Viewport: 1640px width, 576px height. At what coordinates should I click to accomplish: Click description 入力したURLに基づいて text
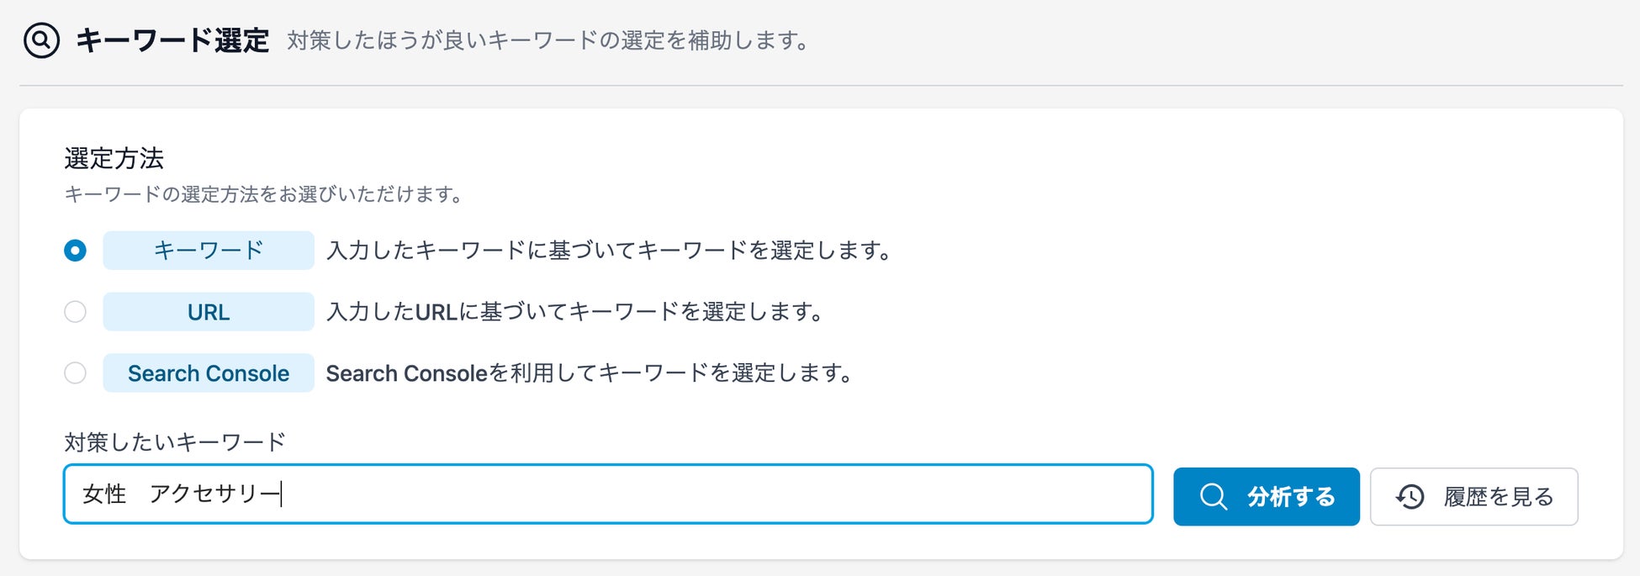[x=574, y=312]
